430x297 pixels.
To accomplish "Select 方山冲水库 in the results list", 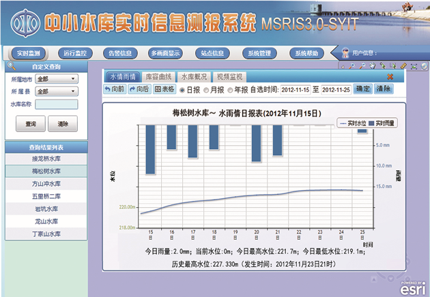I will pyautogui.click(x=46, y=184).
